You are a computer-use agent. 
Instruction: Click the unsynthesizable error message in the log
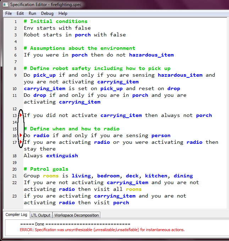pos(102,230)
